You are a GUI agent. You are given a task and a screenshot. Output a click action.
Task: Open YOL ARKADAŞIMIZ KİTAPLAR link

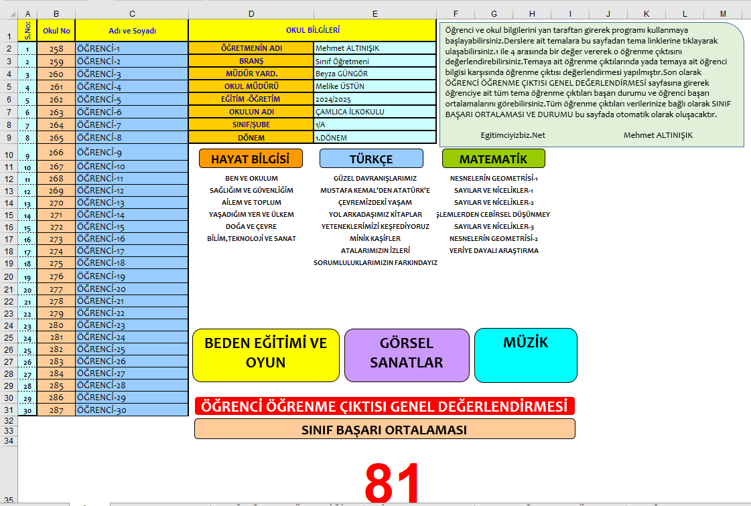[375, 214]
